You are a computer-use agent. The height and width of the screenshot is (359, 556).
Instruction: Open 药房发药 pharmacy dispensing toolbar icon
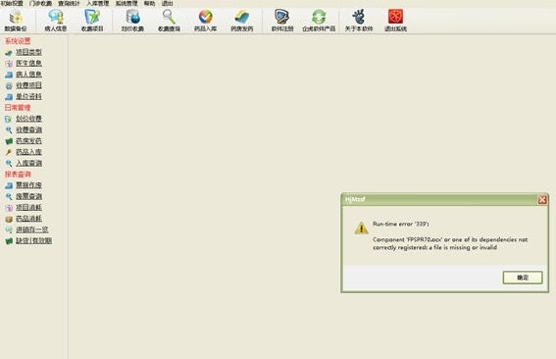tap(242, 21)
